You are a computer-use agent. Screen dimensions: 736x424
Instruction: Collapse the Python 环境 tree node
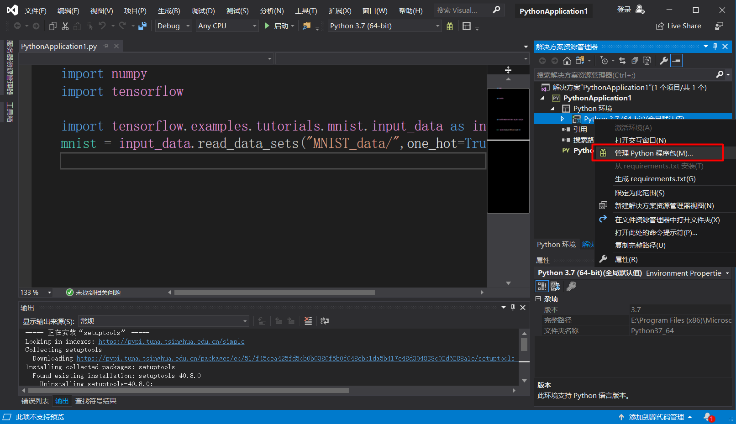(552, 109)
